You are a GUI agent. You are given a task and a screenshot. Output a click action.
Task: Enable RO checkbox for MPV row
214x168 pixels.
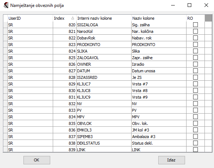195,117
